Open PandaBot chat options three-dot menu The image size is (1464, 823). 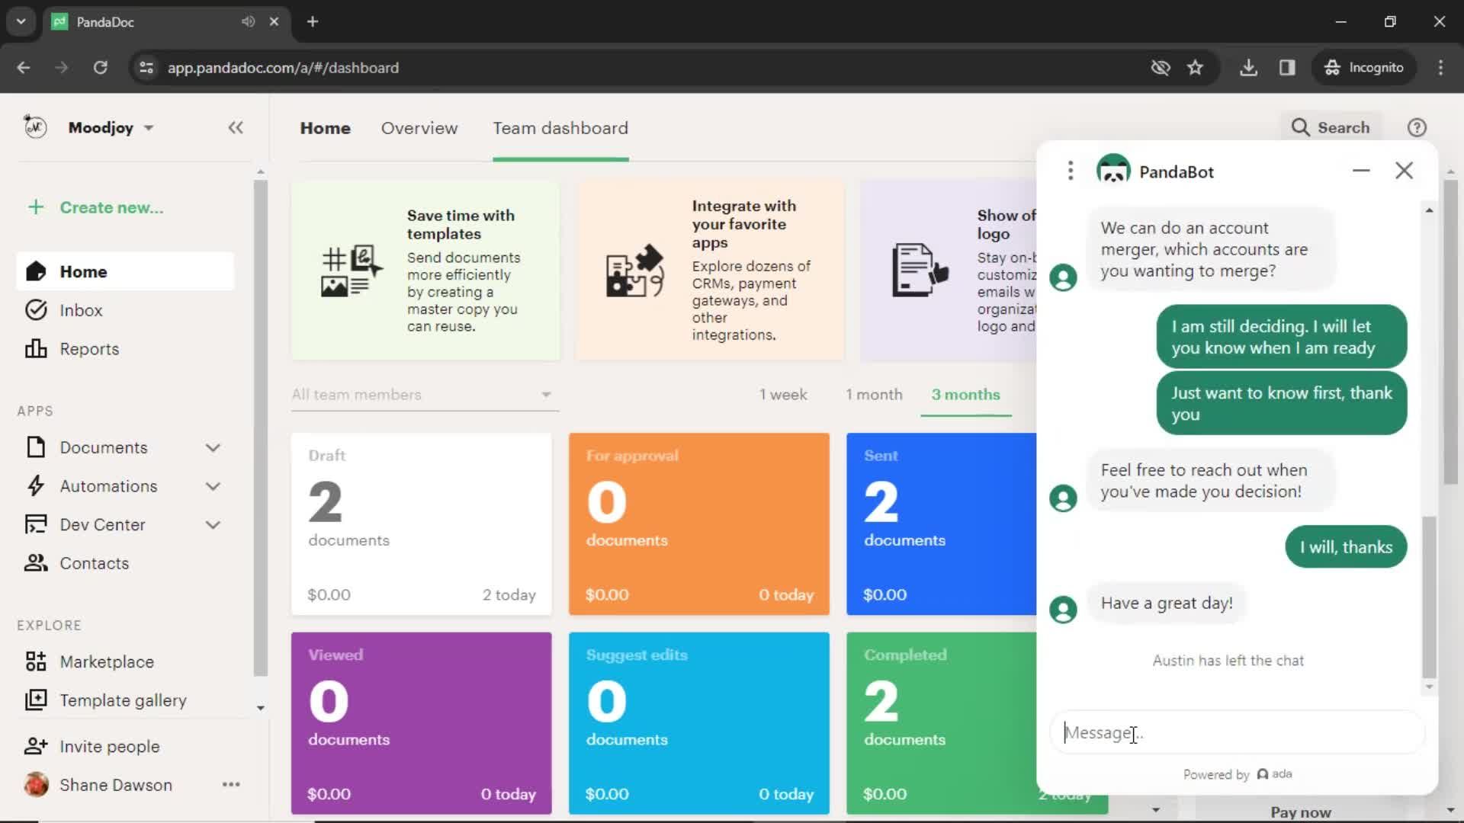(x=1071, y=171)
